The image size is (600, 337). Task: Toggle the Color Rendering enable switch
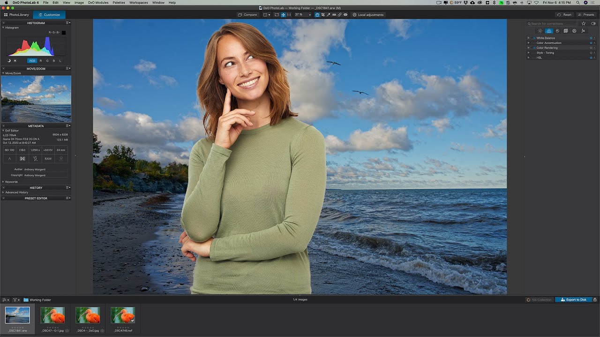pos(534,48)
